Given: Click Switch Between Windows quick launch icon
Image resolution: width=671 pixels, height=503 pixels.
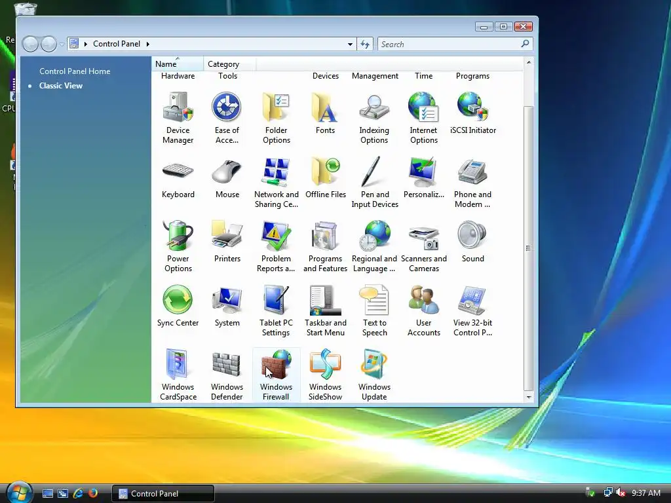Looking at the screenshot, I should coord(63,494).
